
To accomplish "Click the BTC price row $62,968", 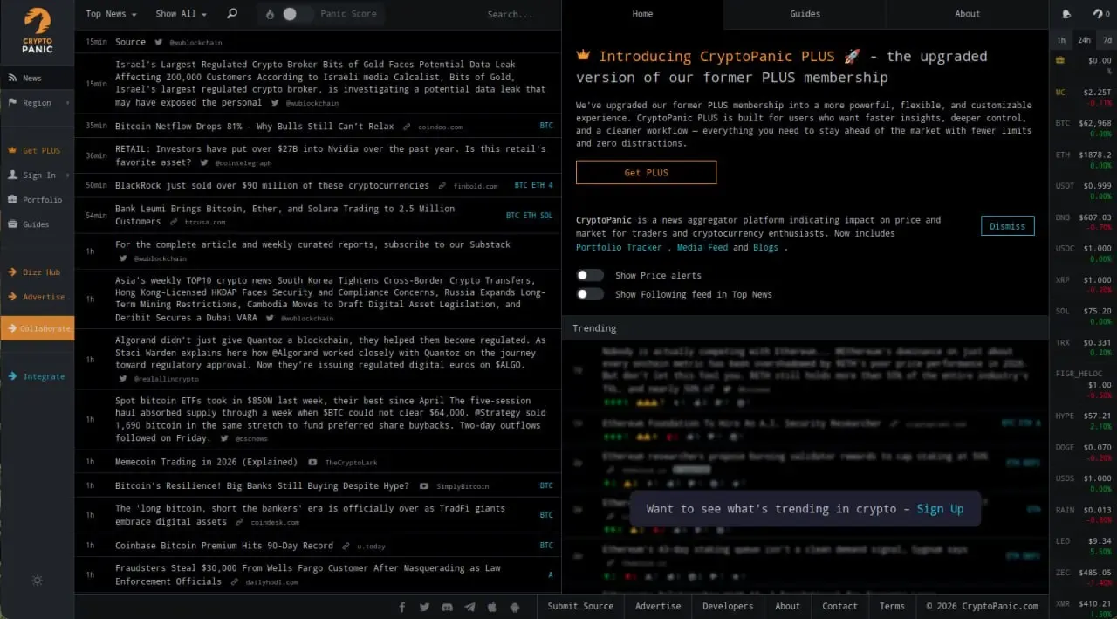I will pyautogui.click(x=1083, y=128).
